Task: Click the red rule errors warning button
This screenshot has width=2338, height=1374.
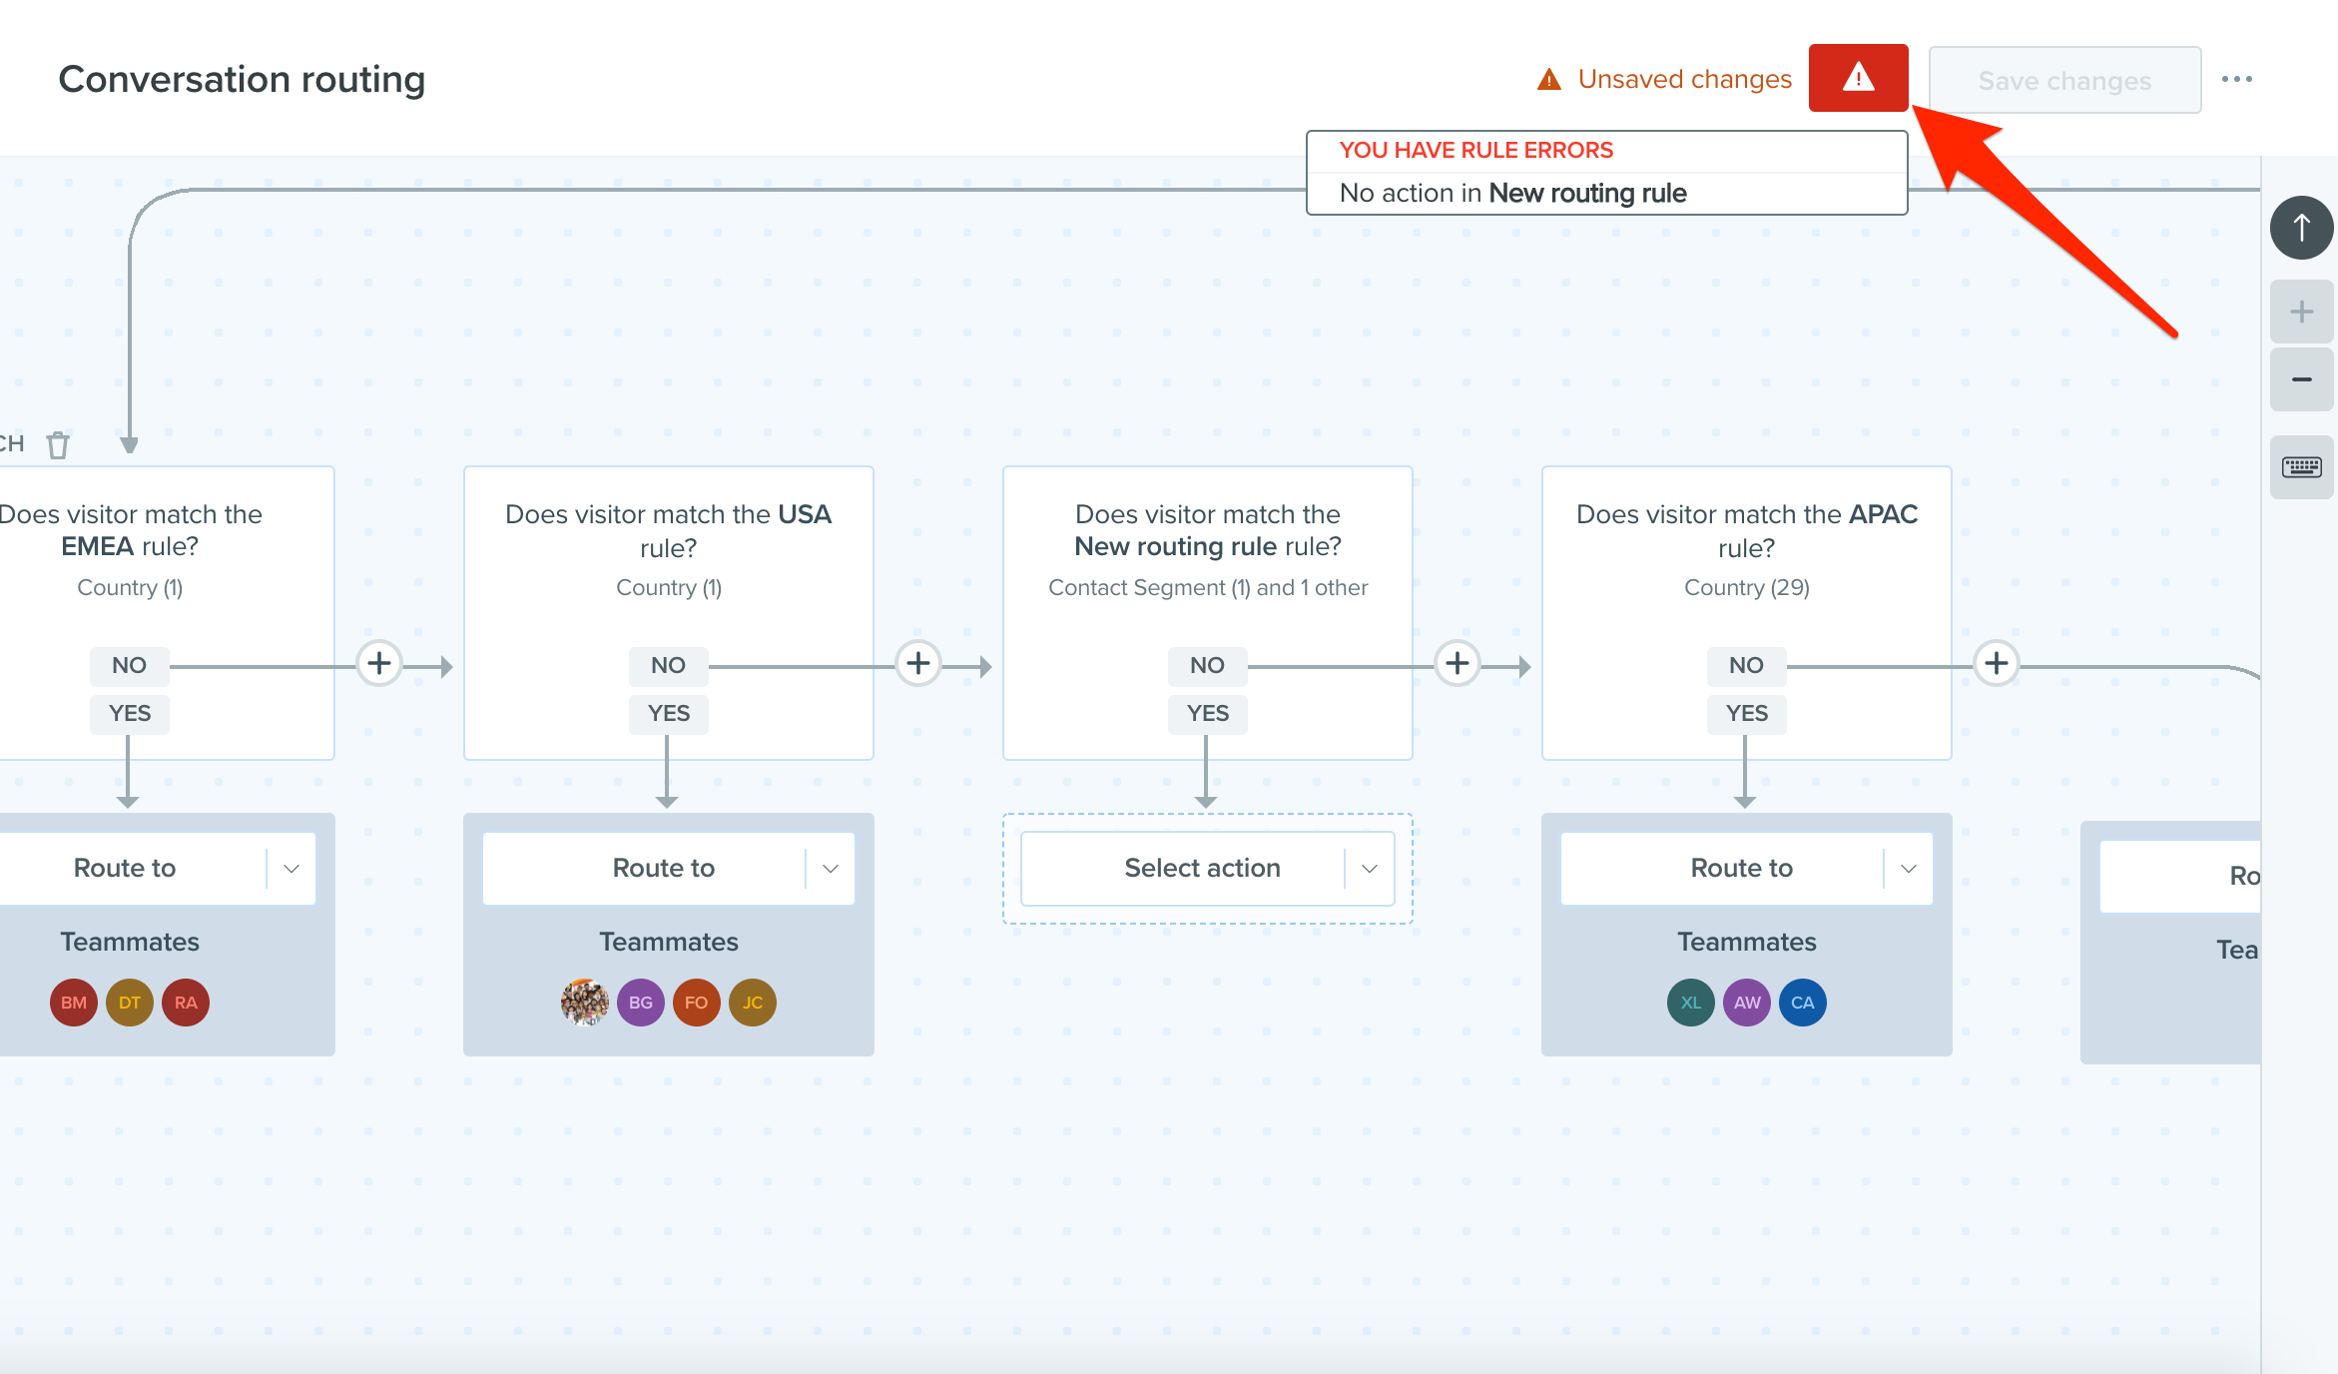Action: 1858,78
